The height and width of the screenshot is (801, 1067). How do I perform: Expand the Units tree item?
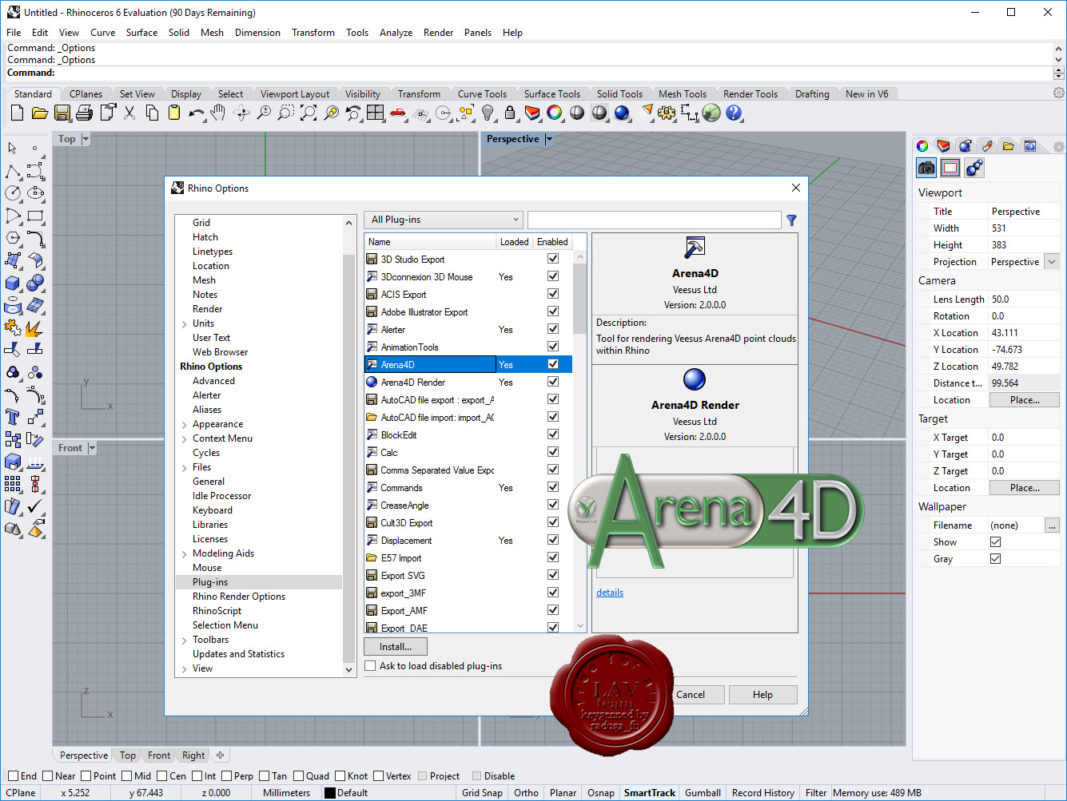point(185,324)
